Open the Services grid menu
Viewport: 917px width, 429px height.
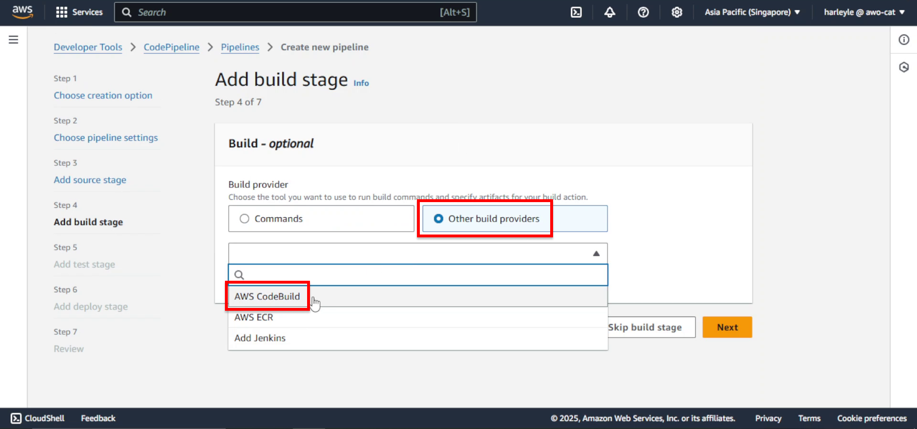tap(79, 12)
